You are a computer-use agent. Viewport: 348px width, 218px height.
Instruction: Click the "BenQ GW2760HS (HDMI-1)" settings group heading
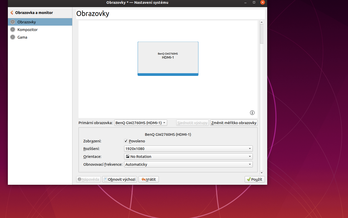tap(168, 135)
